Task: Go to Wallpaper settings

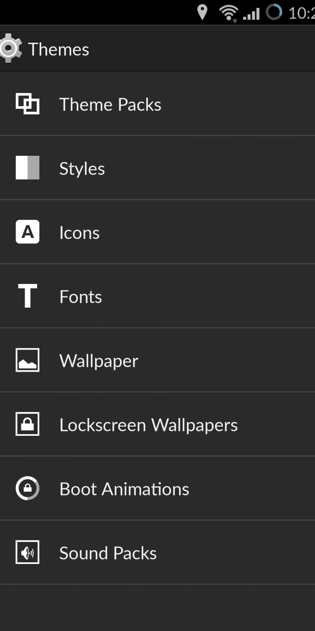Action: (99, 361)
